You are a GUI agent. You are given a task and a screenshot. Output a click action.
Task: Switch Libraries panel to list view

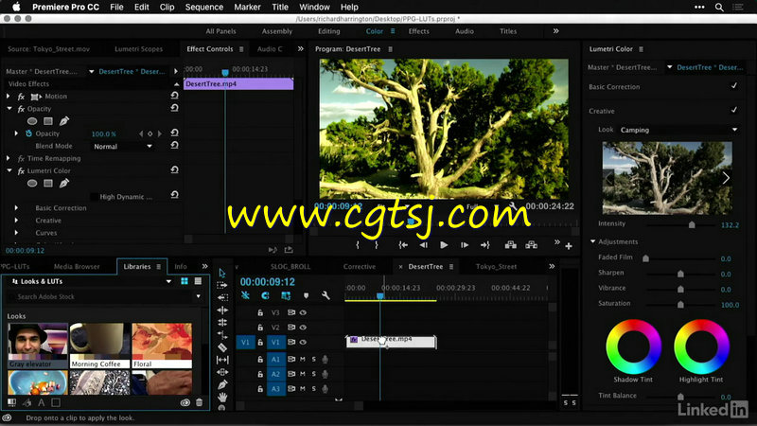198,281
